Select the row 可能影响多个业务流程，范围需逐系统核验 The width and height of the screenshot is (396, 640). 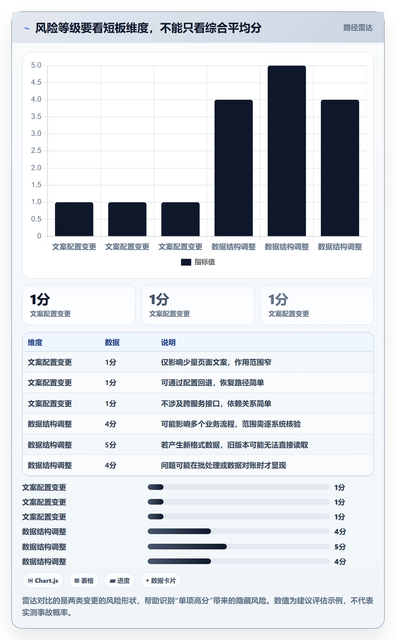pyautogui.click(x=198, y=424)
